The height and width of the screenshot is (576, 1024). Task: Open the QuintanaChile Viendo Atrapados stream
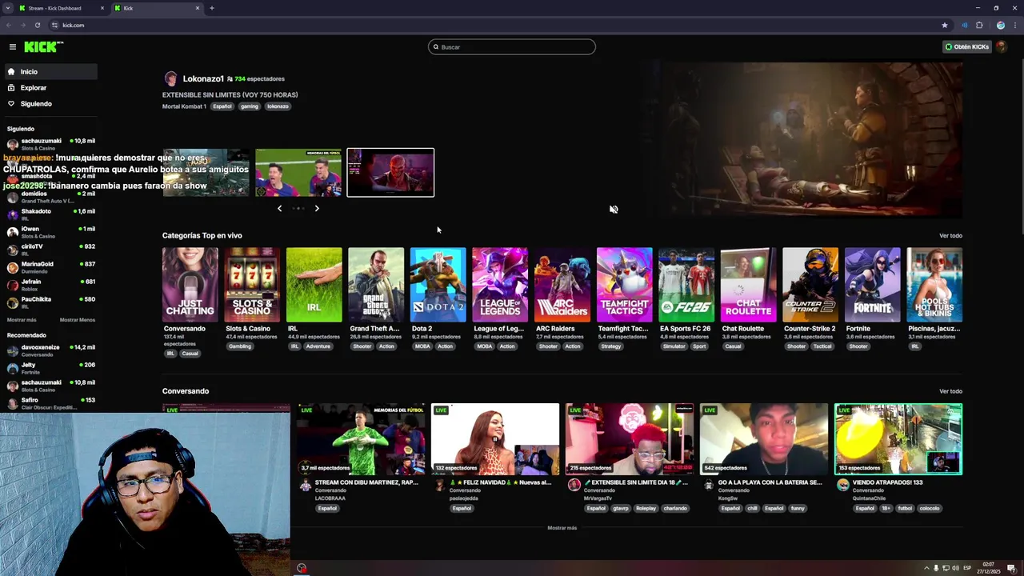coord(898,440)
